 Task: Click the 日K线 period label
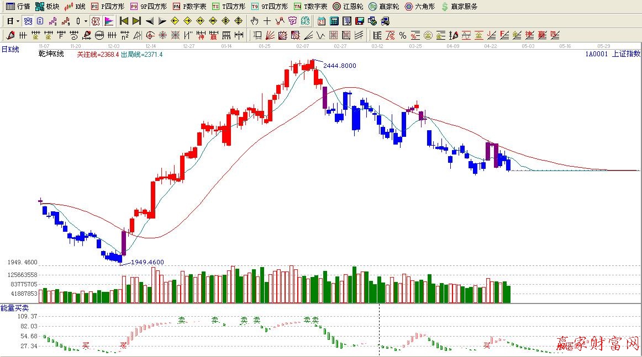click(10, 50)
